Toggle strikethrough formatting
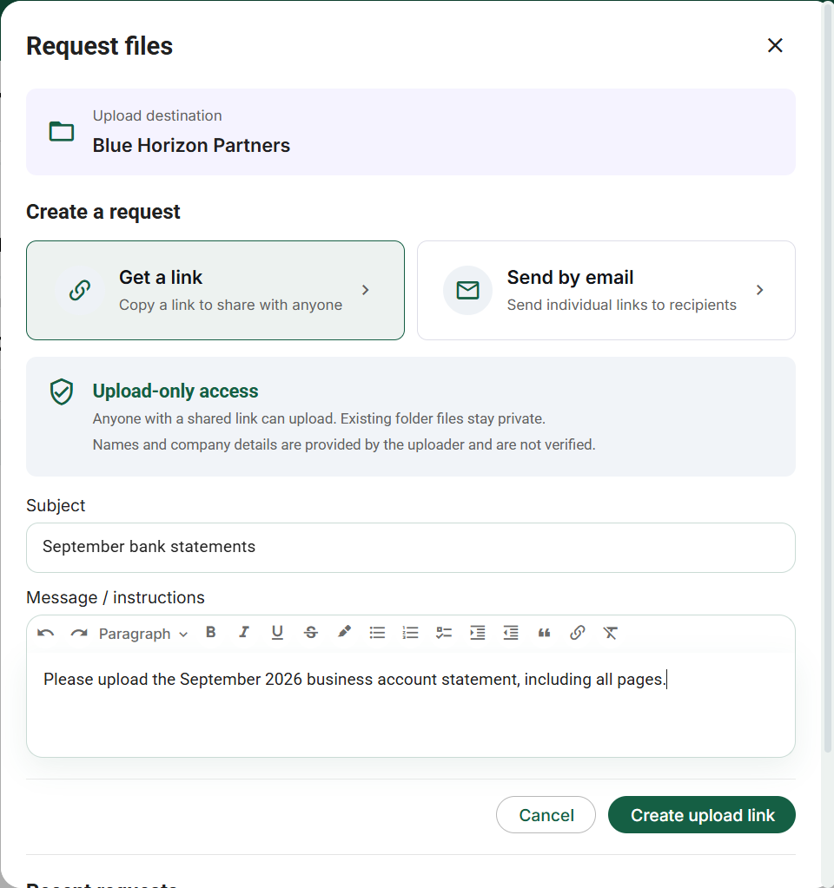The image size is (834, 888). click(x=311, y=633)
